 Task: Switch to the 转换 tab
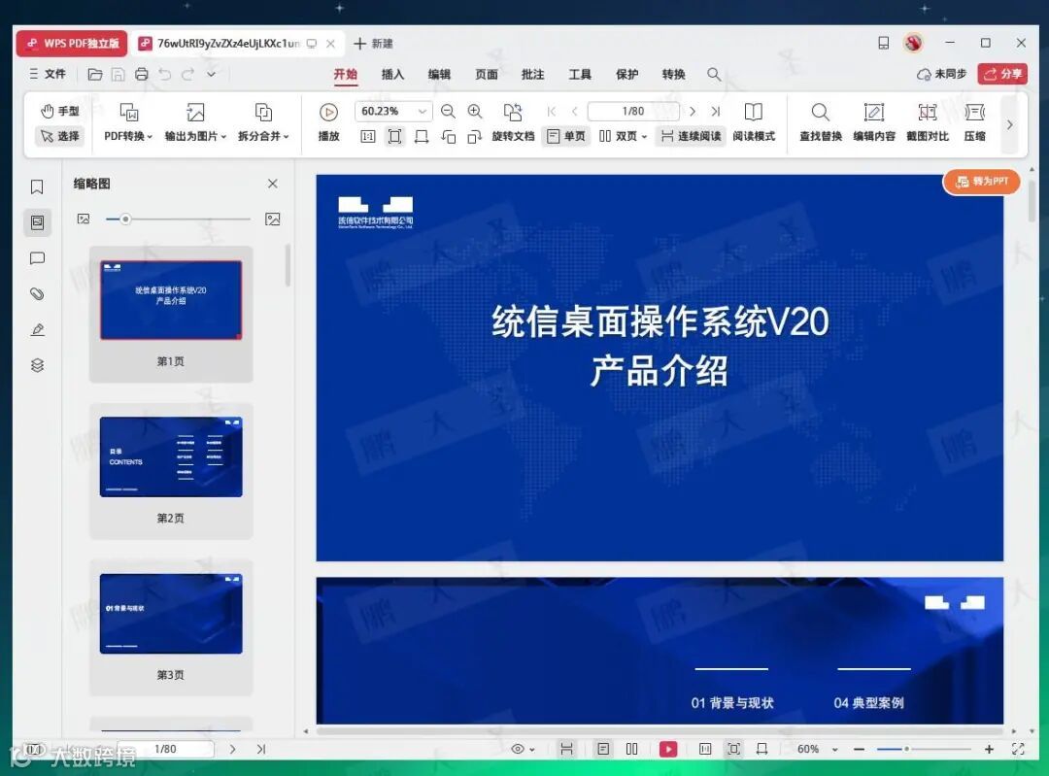tap(674, 74)
